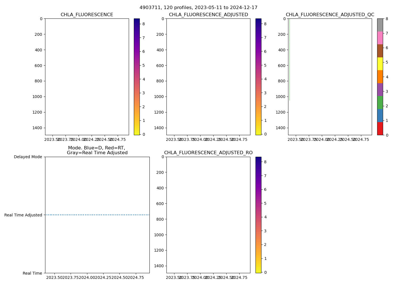This screenshot has height=284, width=397.
Task: Click the brown segment of QC colorbar
Action: pyautogui.click(x=380, y=51)
